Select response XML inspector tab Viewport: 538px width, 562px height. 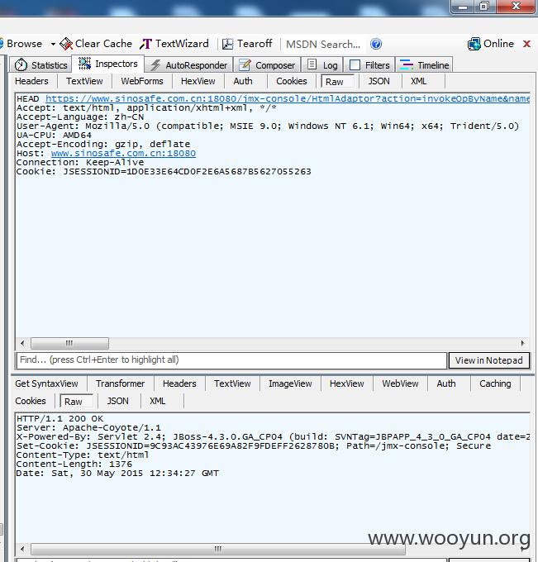[157, 401]
